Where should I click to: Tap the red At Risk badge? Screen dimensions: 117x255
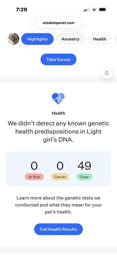[x=34, y=177]
